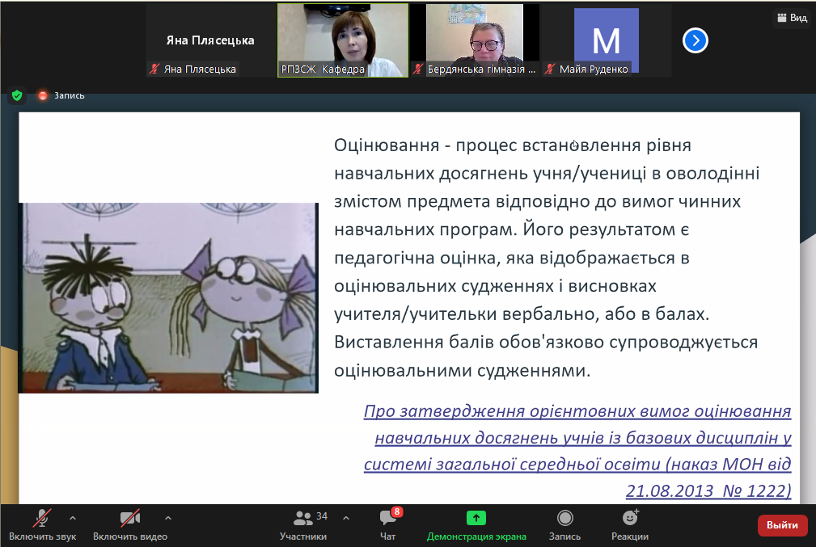Show next participants with blue arrow
This screenshot has height=547, width=816.
[696, 40]
